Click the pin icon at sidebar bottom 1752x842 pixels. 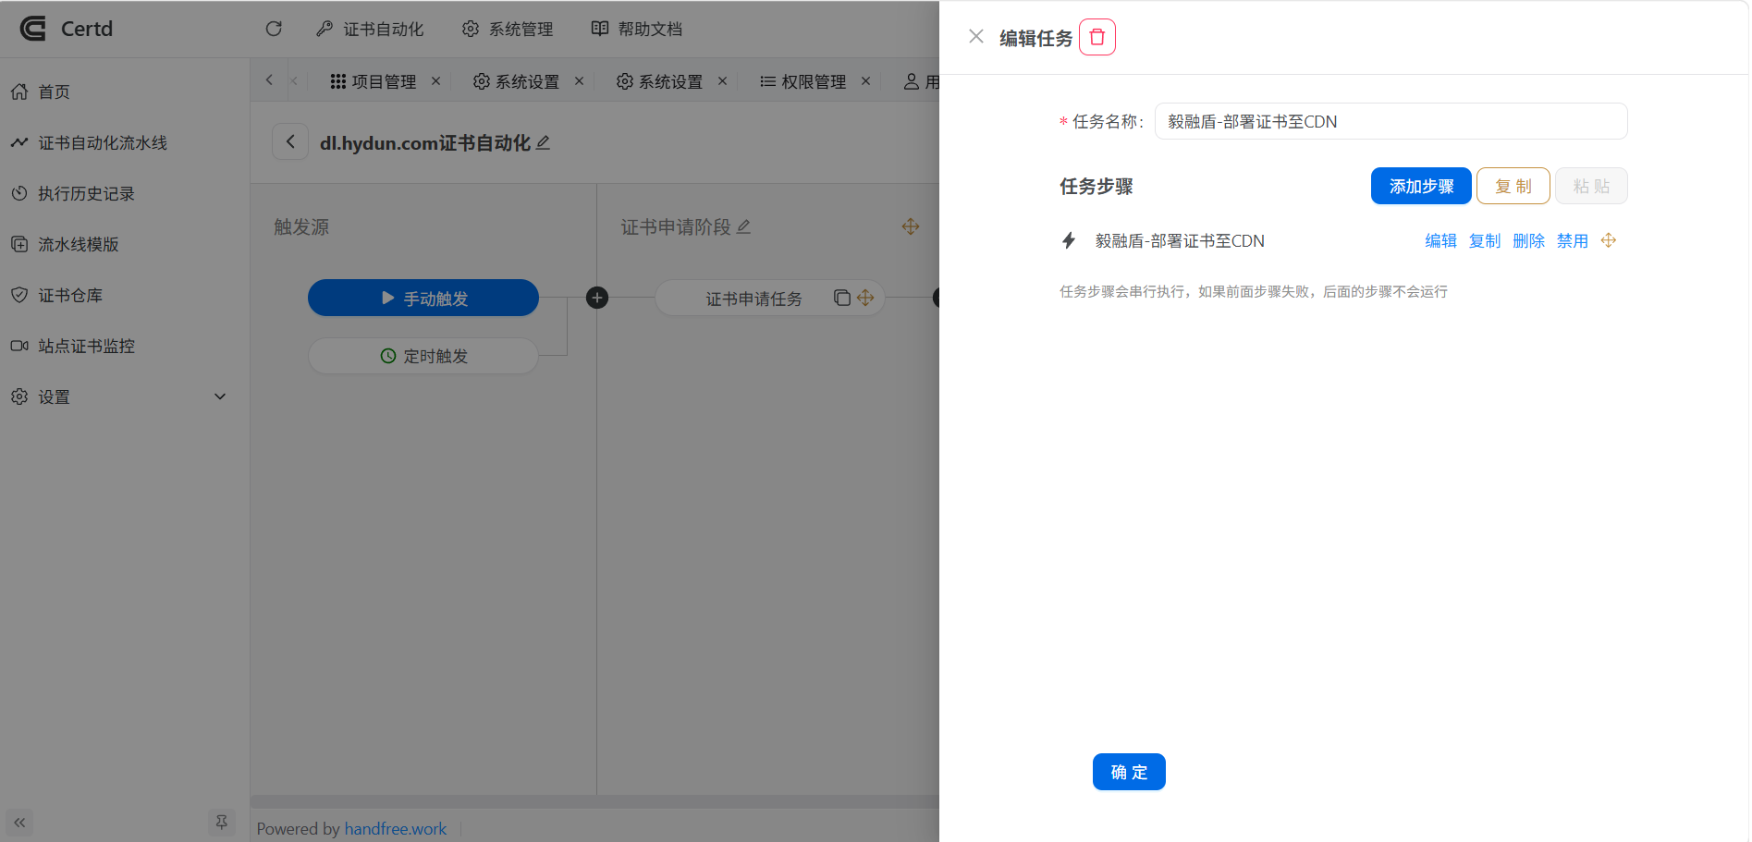pyautogui.click(x=222, y=822)
